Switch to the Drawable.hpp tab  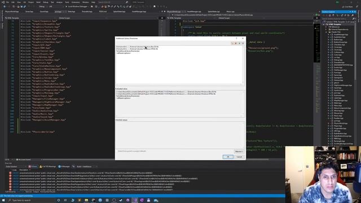(x=87, y=11)
